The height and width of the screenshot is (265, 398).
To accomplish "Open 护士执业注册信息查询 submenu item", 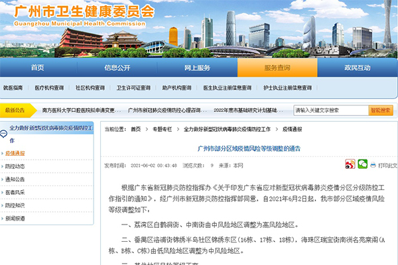I will tap(287, 87).
